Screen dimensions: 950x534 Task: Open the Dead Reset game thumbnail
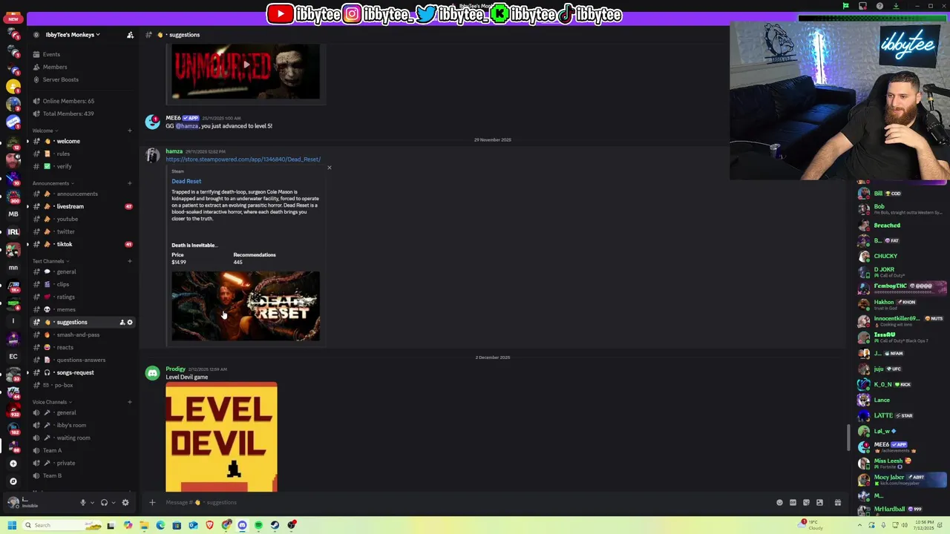pyautogui.click(x=246, y=306)
